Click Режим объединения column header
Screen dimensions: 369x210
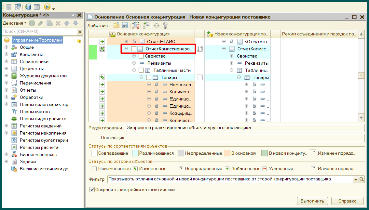click(x=319, y=34)
